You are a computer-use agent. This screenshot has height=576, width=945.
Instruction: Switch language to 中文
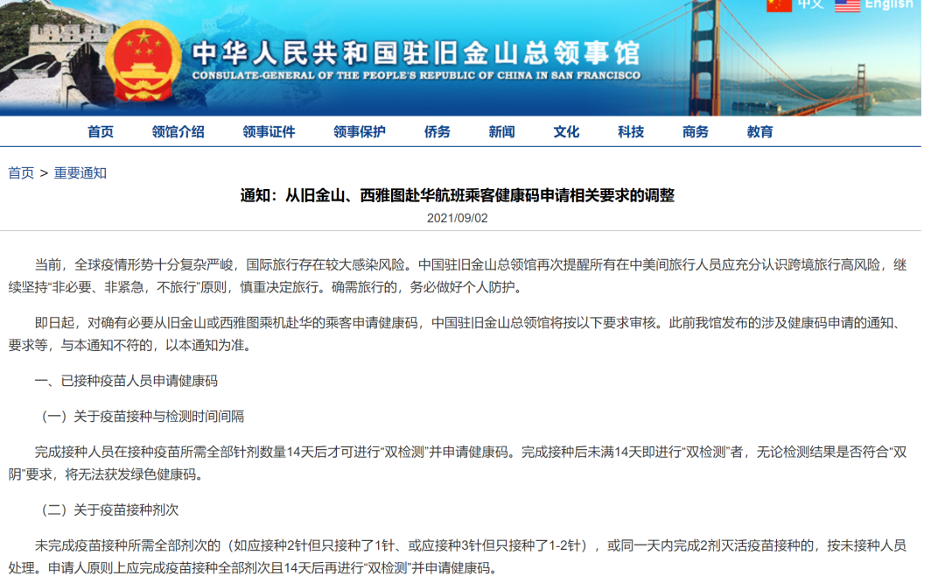click(810, 4)
